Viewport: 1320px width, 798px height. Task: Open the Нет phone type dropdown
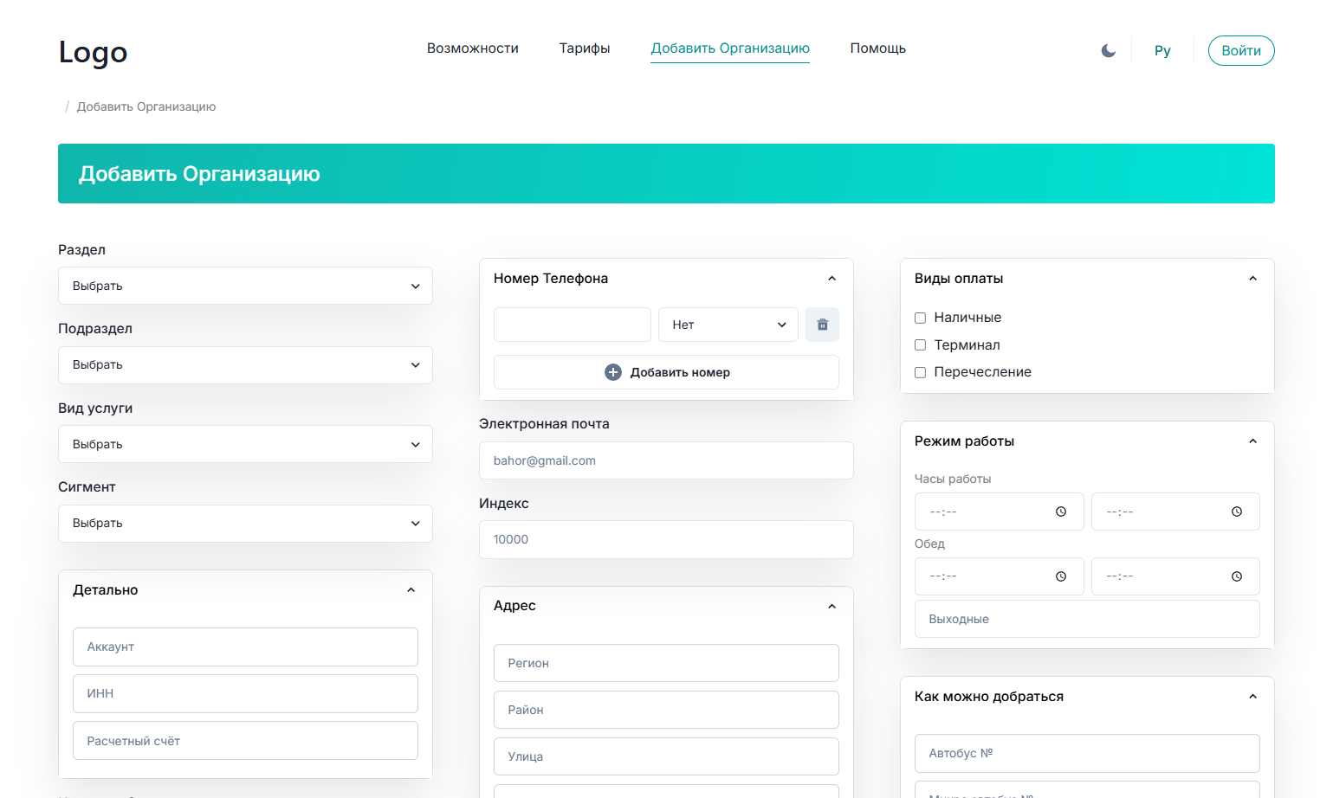point(728,325)
